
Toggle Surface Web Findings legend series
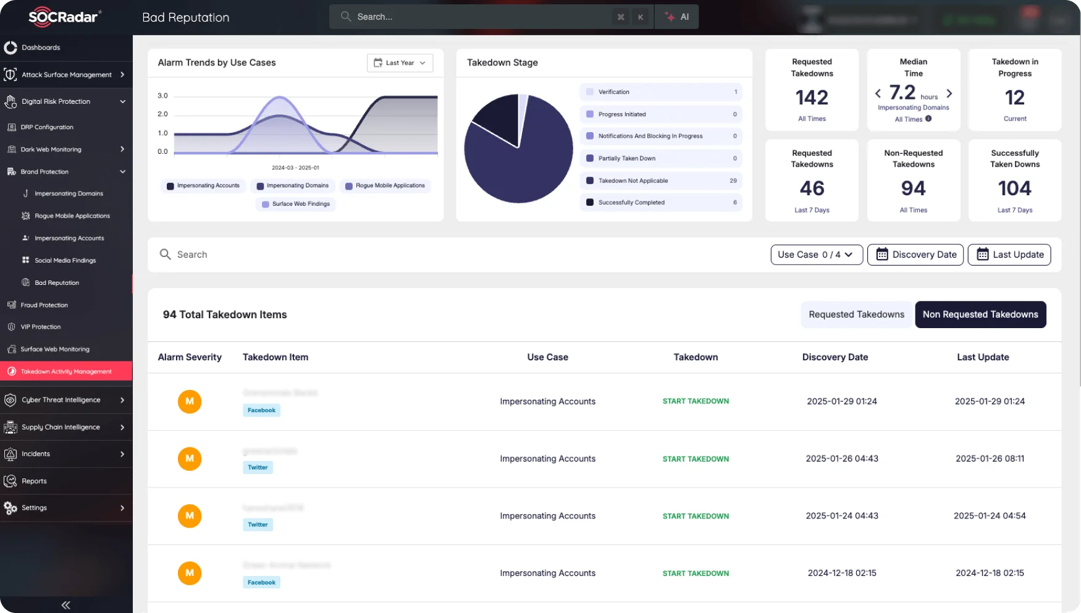(x=295, y=204)
